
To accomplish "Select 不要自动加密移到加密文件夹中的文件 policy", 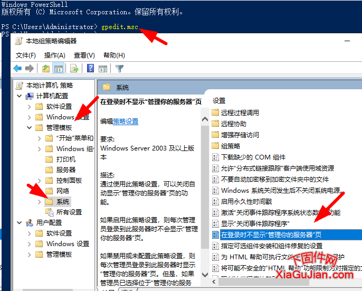I will point(275,180).
